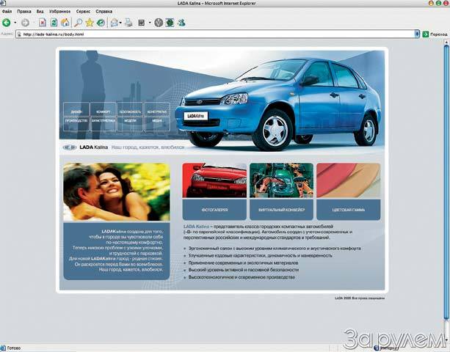The height and width of the screenshot is (352, 450).
Task: Open the Виртуальный конвейер link
Action: coord(281,209)
